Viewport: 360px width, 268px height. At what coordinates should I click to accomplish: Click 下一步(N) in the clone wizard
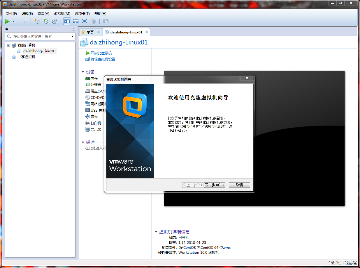(x=215, y=185)
